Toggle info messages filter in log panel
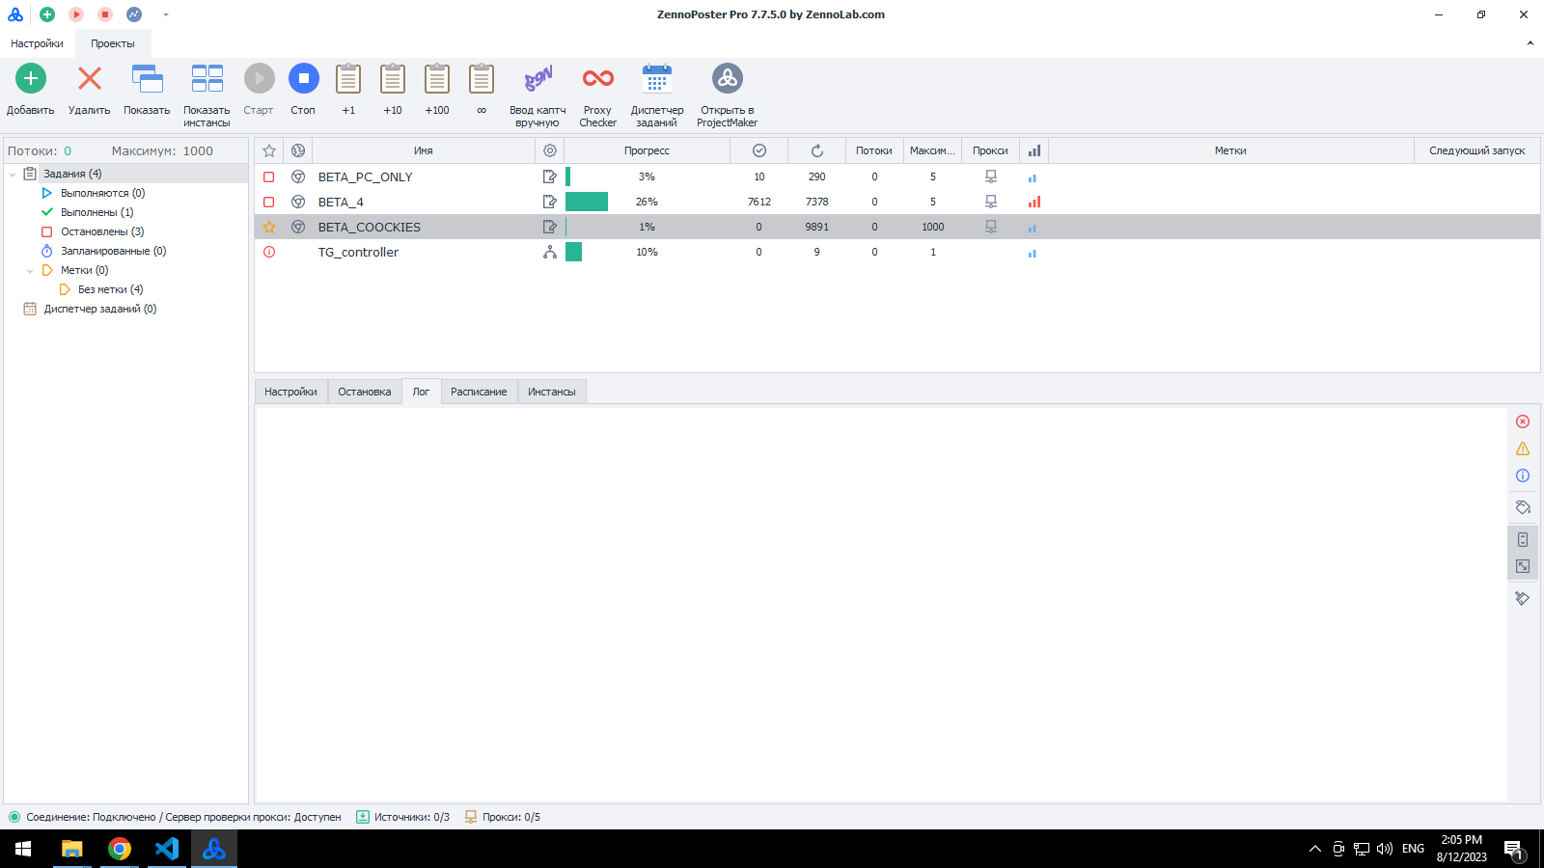This screenshot has width=1544, height=868. 1523,475
